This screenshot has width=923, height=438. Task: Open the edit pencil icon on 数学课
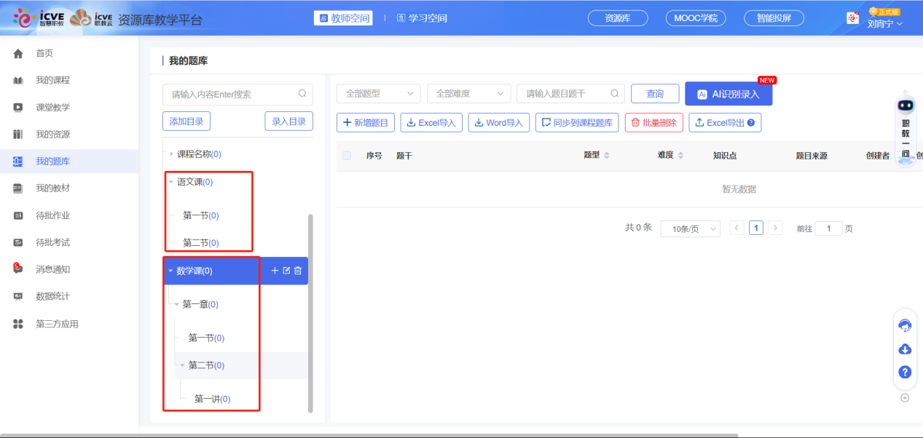[286, 271]
